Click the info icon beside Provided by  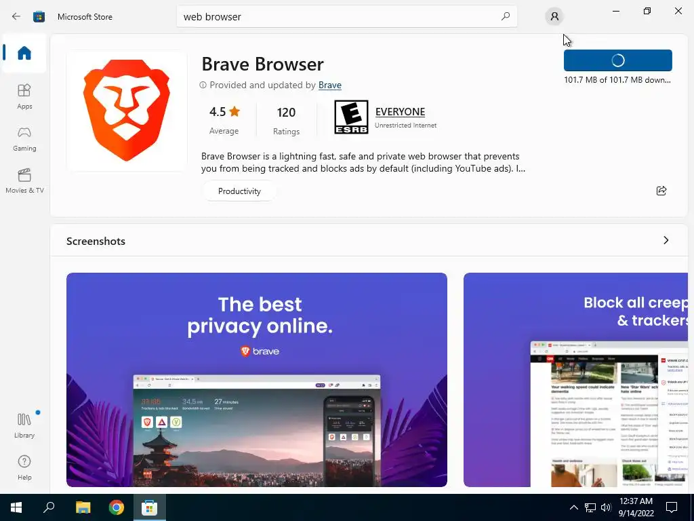203,85
